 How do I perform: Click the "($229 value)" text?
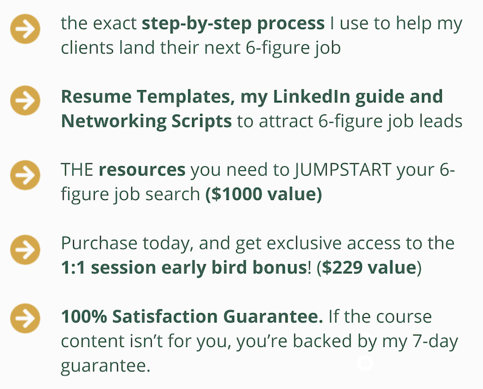(371, 268)
